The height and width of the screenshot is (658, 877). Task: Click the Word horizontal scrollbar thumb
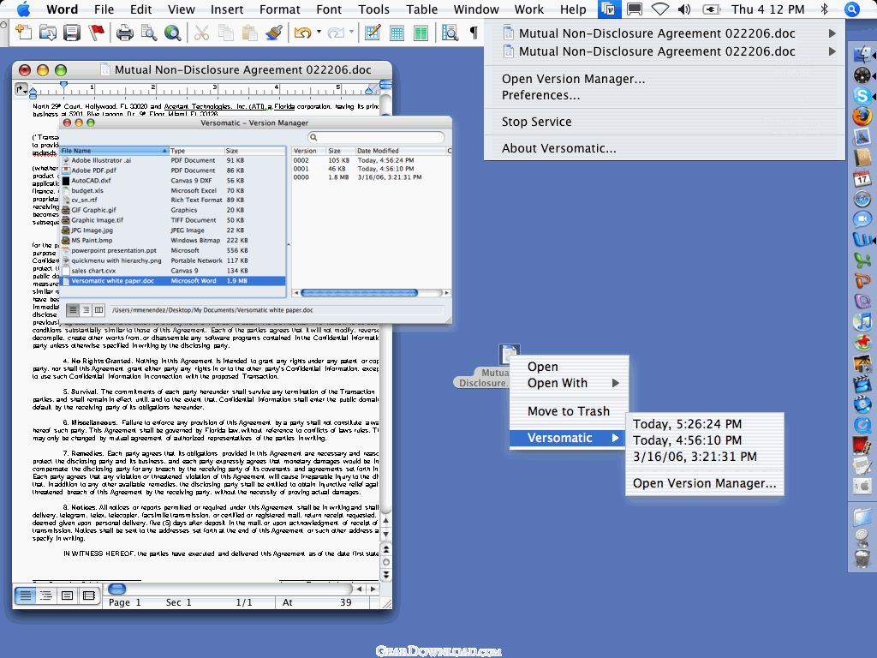[x=116, y=589]
